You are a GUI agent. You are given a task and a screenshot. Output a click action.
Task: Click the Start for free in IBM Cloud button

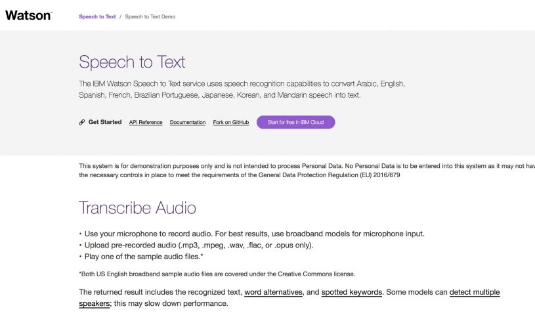pyautogui.click(x=296, y=122)
